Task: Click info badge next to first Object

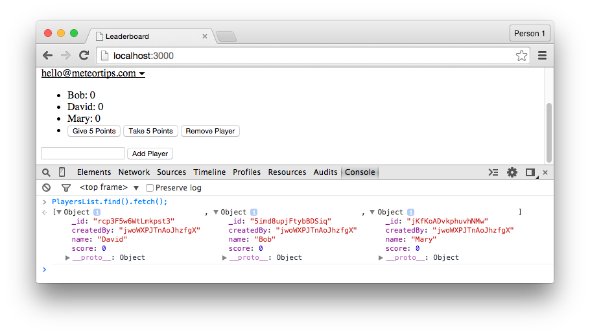Action: (x=97, y=212)
